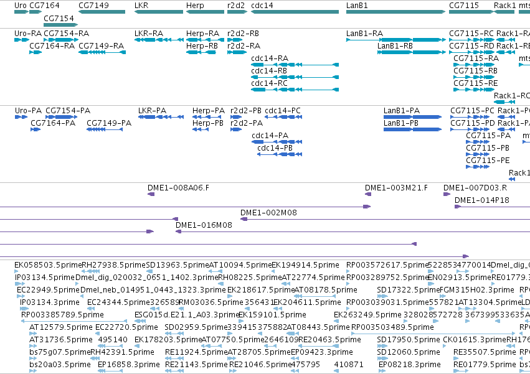Click the DME1-008A06.F clone label

click(179, 188)
